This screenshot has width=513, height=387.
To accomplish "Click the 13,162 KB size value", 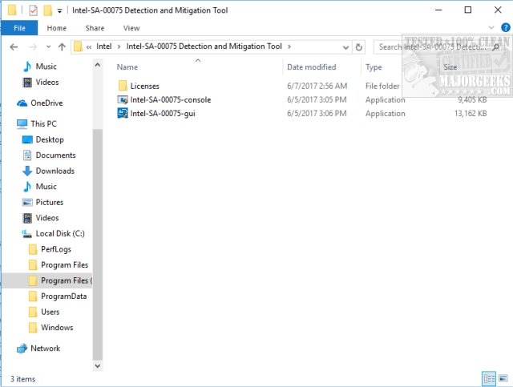I will (471, 114).
